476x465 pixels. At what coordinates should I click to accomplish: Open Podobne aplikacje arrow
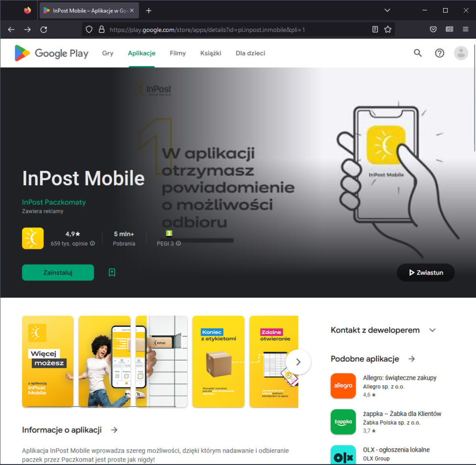[x=412, y=359]
